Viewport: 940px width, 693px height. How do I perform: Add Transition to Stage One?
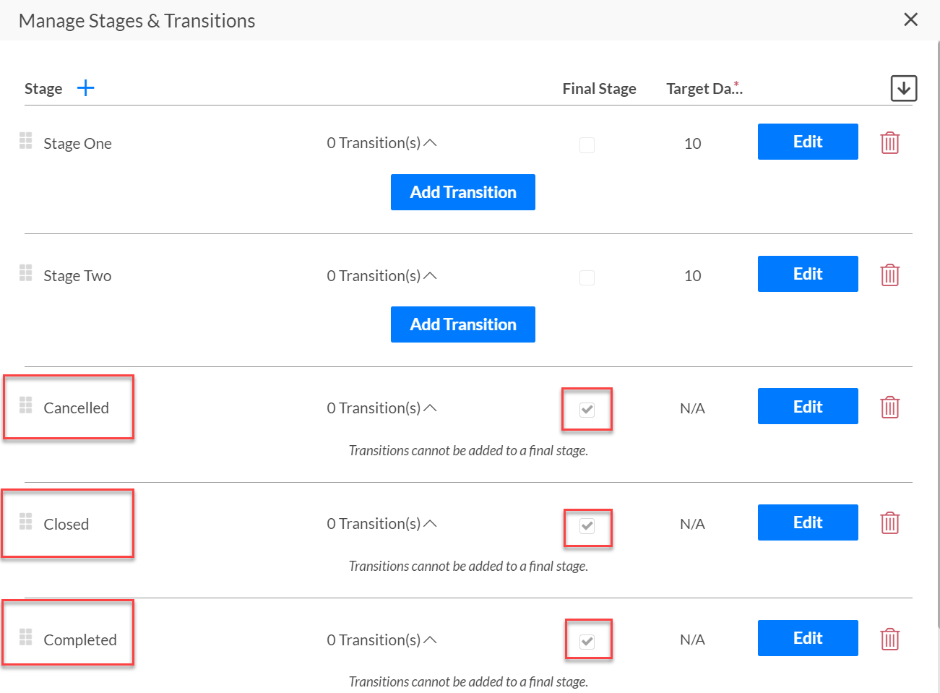(463, 192)
